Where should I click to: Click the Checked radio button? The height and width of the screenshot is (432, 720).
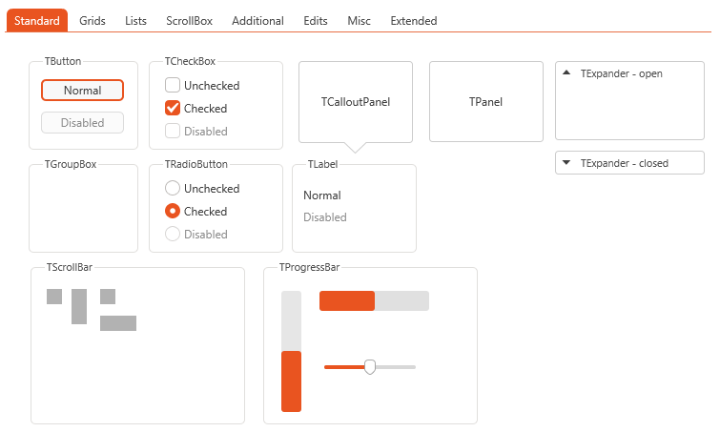tap(173, 211)
